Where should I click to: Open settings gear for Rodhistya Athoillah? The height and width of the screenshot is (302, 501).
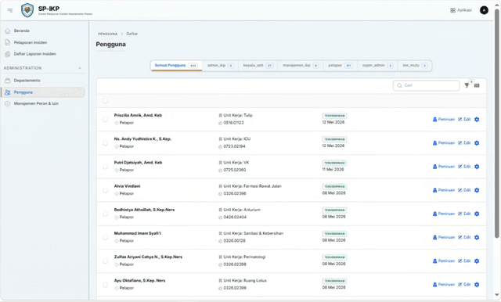pyautogui.click(x=477, y=214)
